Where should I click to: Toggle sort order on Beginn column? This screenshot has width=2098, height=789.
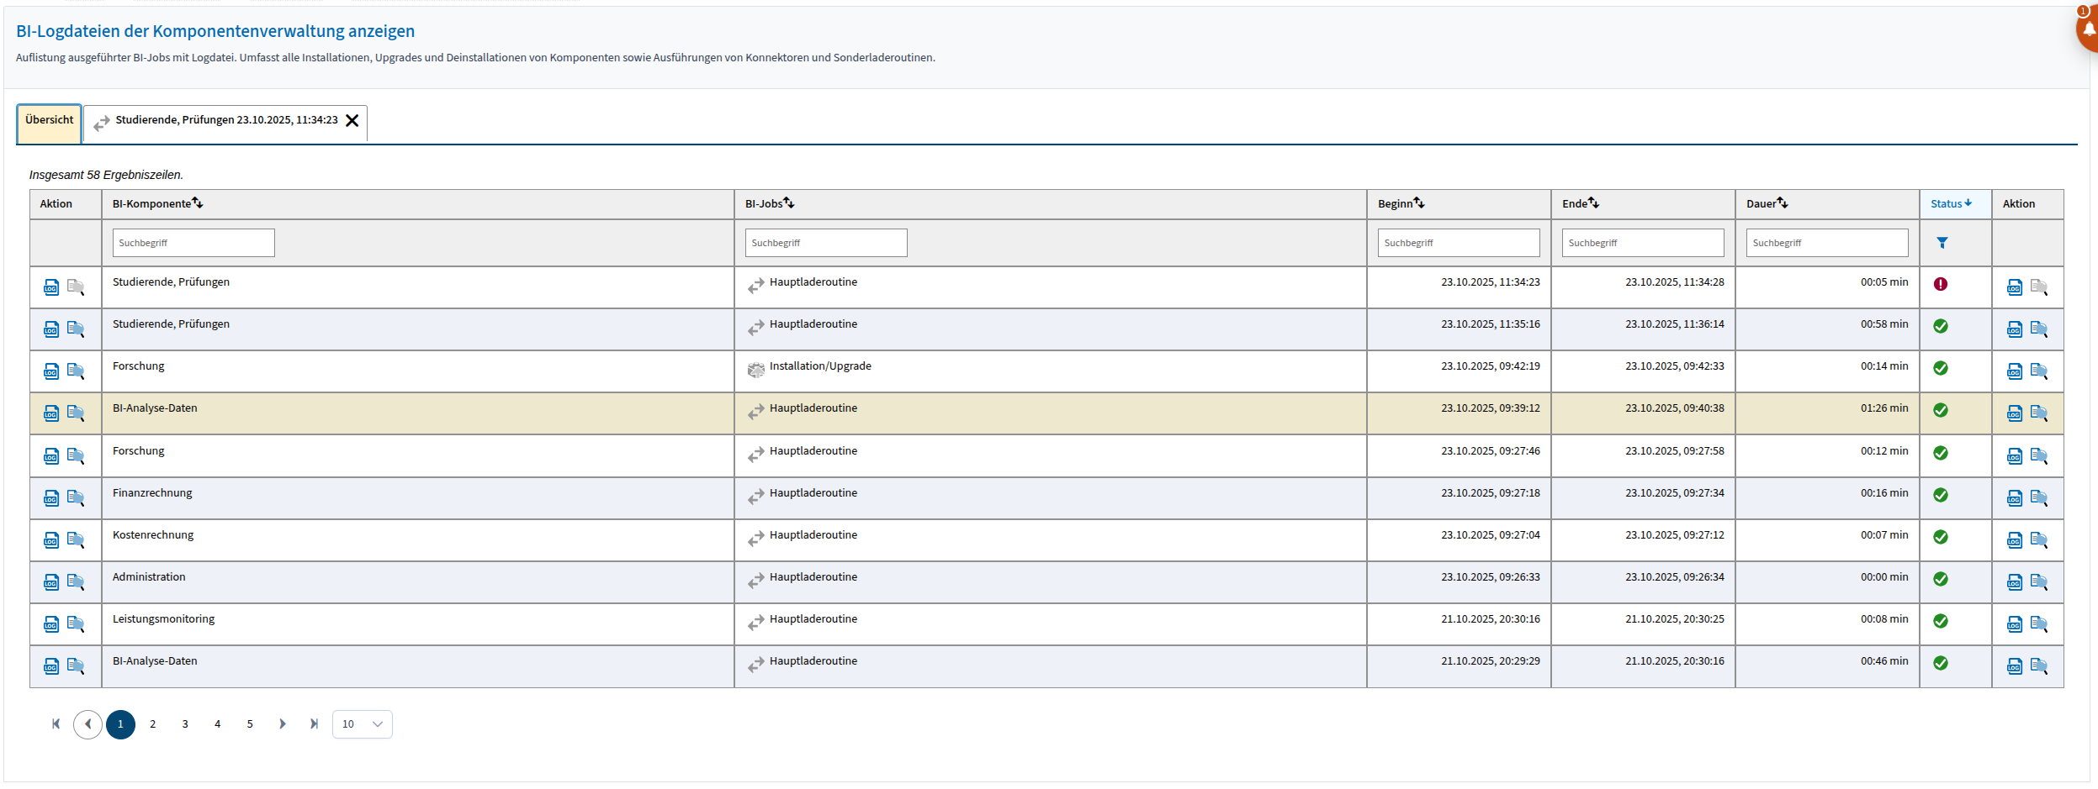[1418, 203]
